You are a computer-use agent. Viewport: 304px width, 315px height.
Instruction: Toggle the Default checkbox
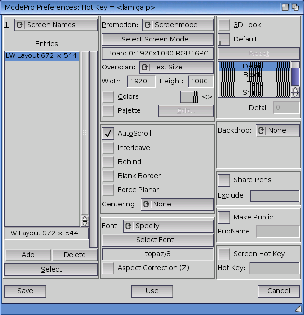point(224,40)
